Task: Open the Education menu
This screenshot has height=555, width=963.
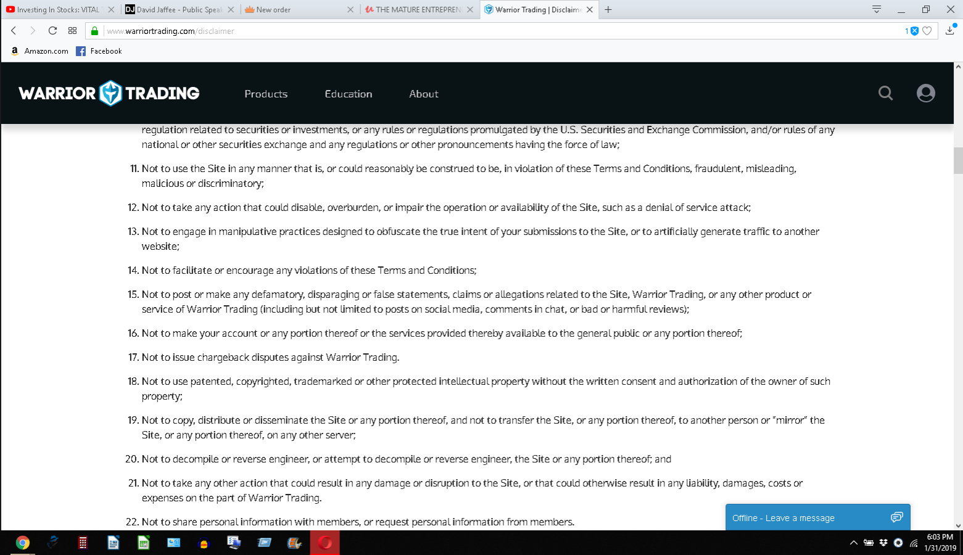Action: tap(349, 94)
